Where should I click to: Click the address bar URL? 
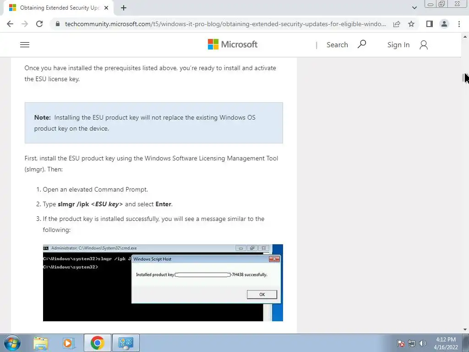point(225,24)
